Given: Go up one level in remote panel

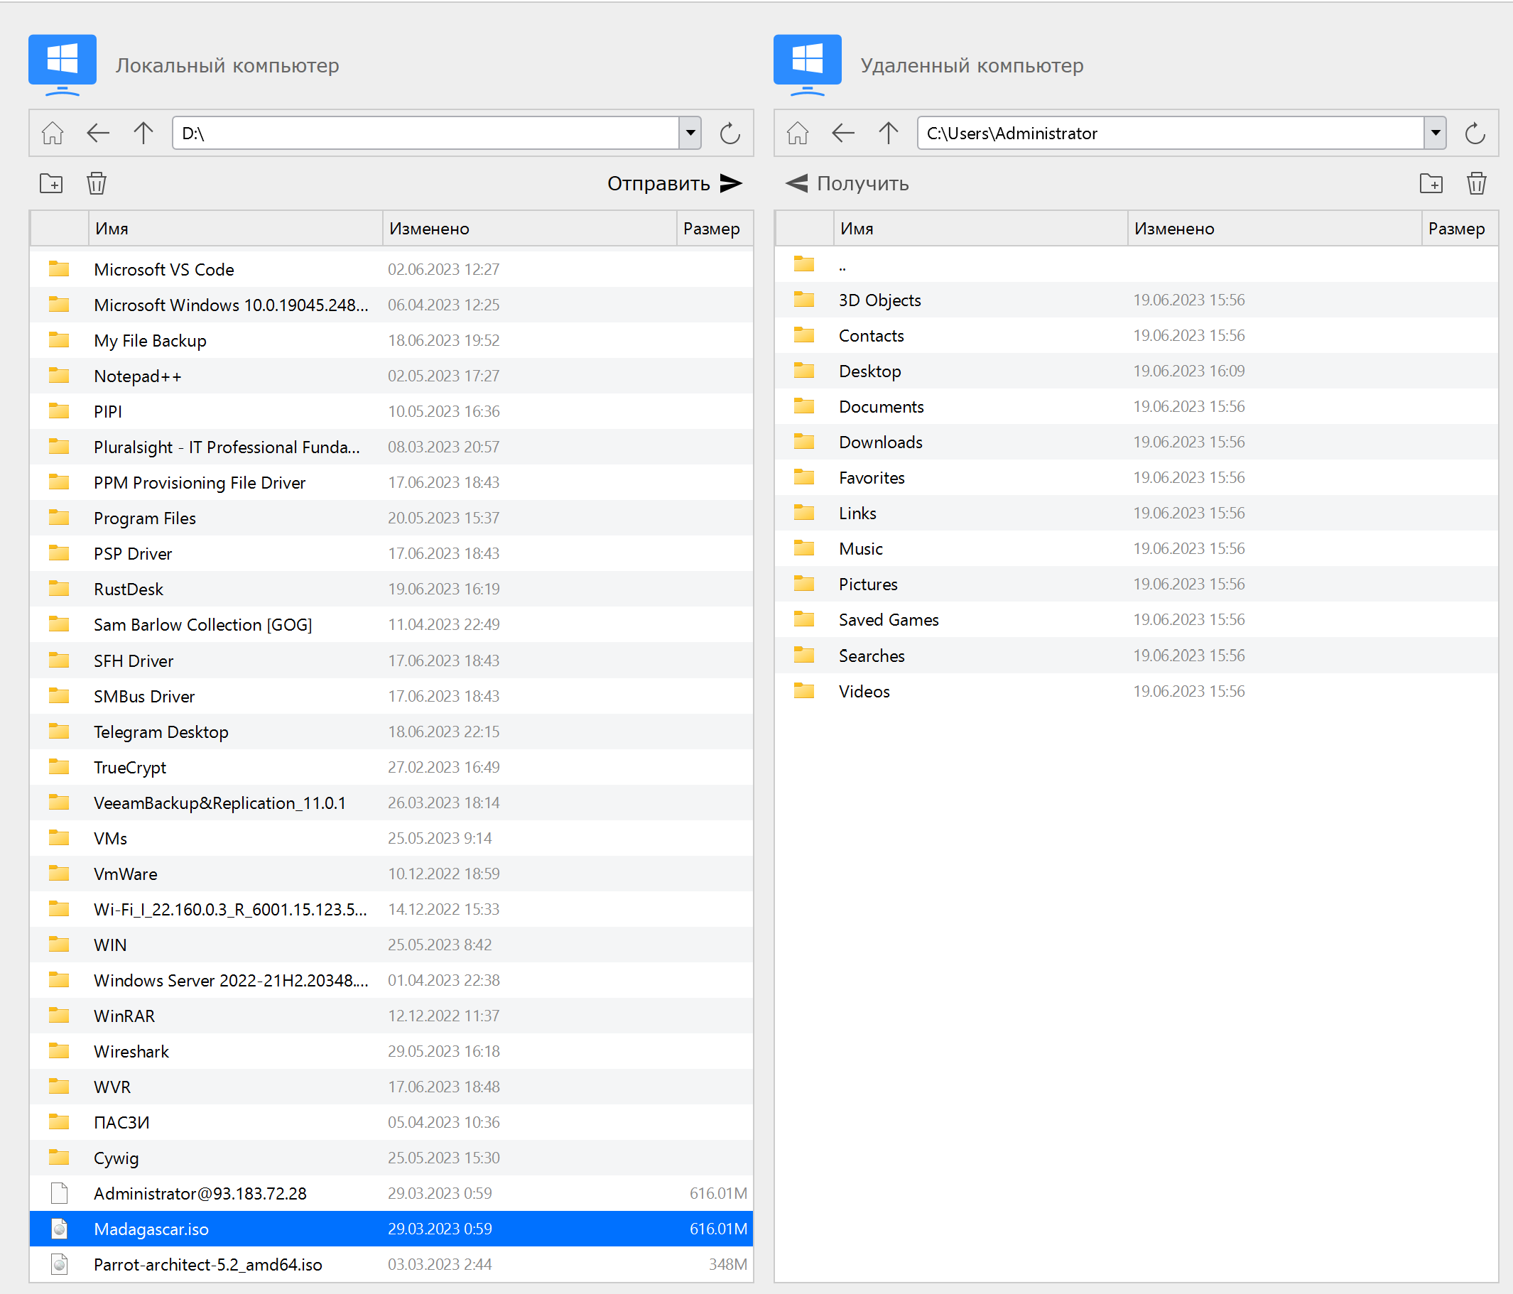Looking at the screenshot, I should pos(889,133).
